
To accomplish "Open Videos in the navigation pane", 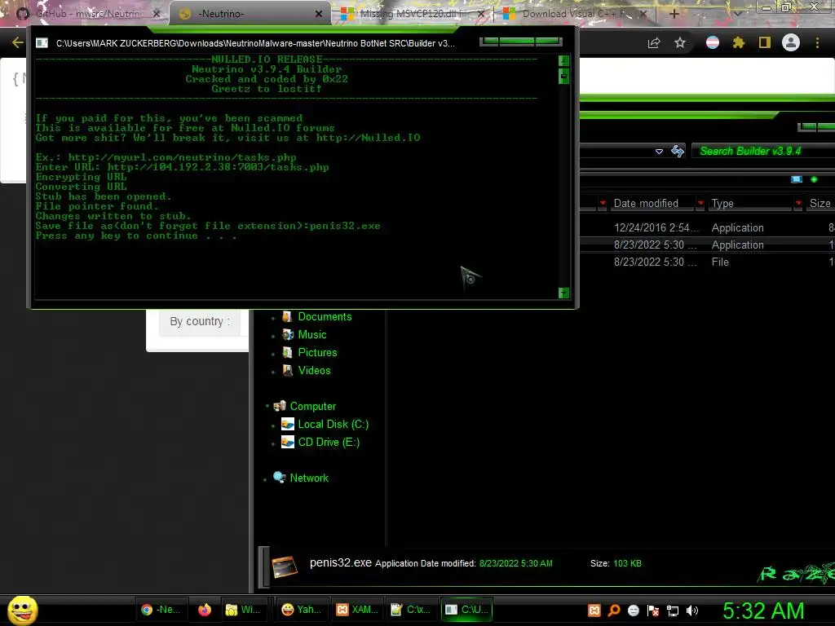I will 314,371.
